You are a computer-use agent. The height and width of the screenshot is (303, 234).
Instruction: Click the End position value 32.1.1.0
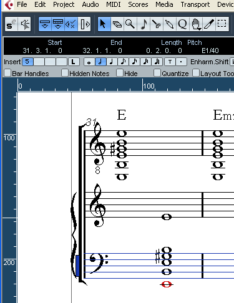click(102, 50)
